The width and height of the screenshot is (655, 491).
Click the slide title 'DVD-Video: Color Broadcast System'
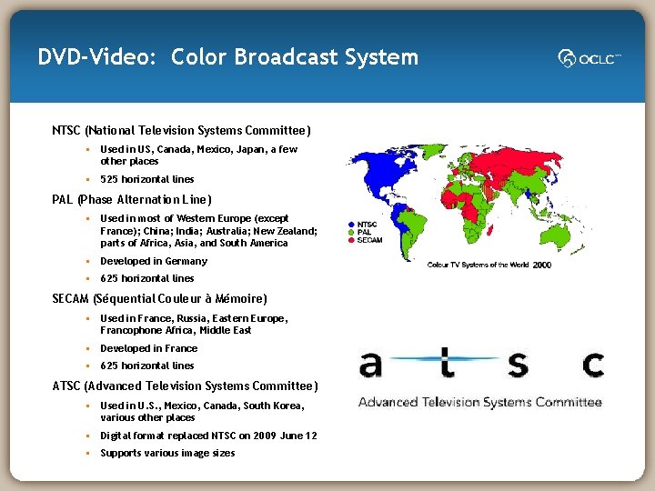tap(228, 56)
